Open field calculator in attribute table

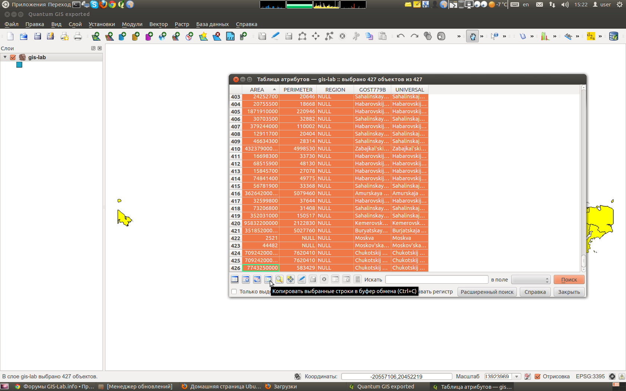[358, 279]
